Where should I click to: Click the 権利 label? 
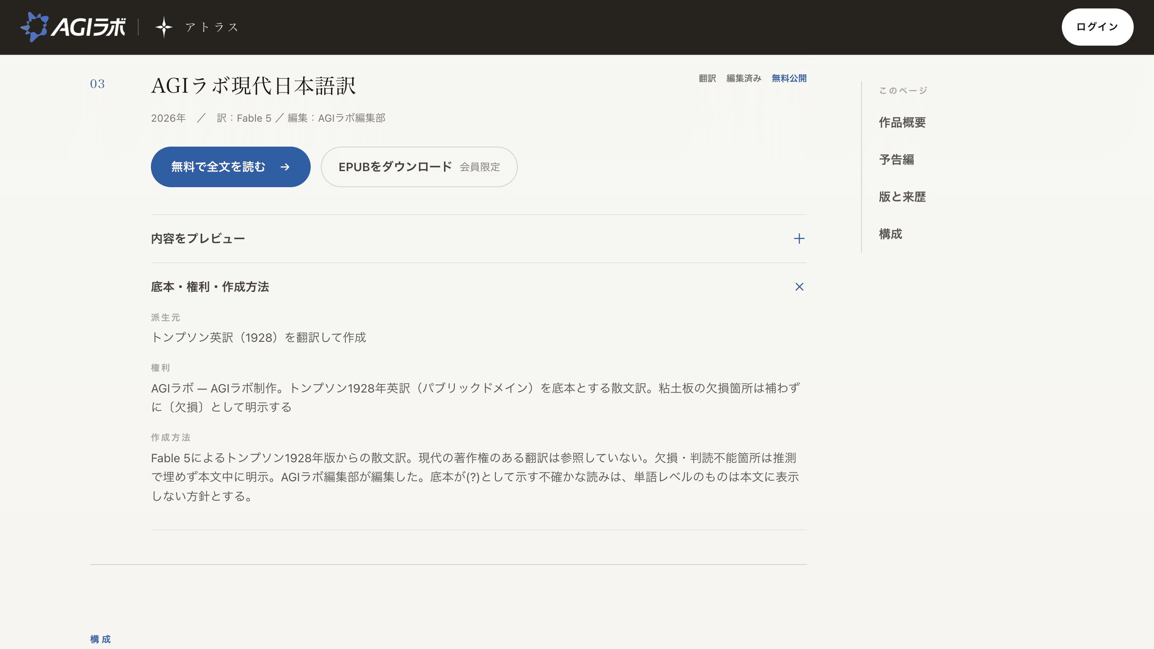coord(160,368)
